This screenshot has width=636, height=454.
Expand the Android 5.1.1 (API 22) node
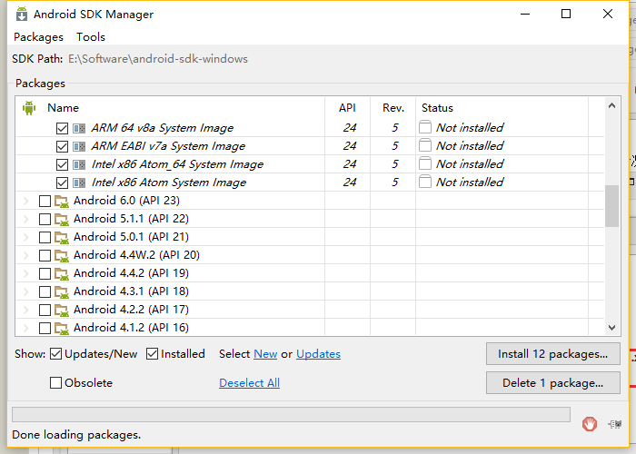click(26, 220)
